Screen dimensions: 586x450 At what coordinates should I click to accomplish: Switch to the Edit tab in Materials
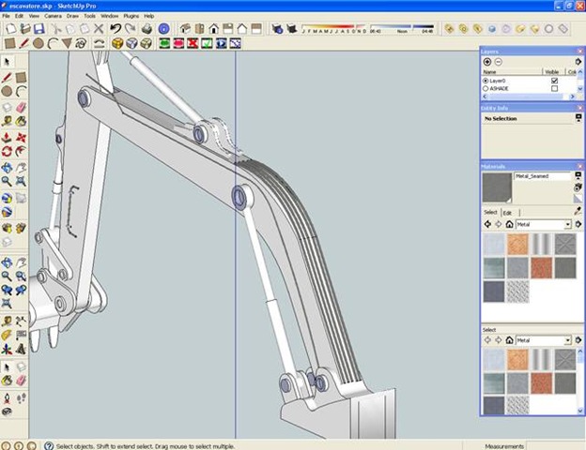[507, 213]
